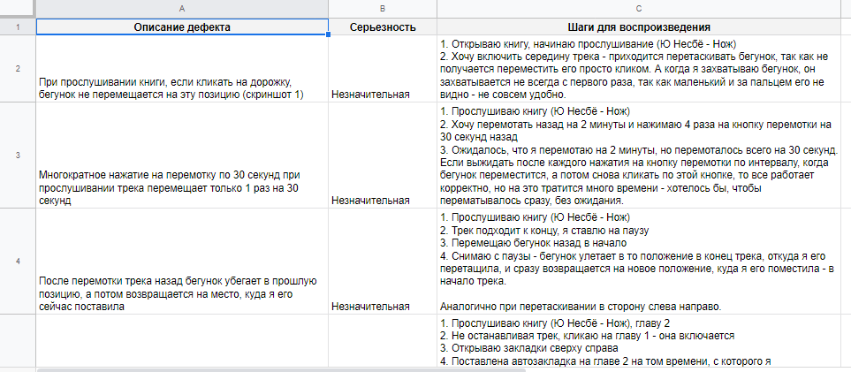851x372 pixels.
Task: Select row 4 header
Action: (x=18, y=261)
